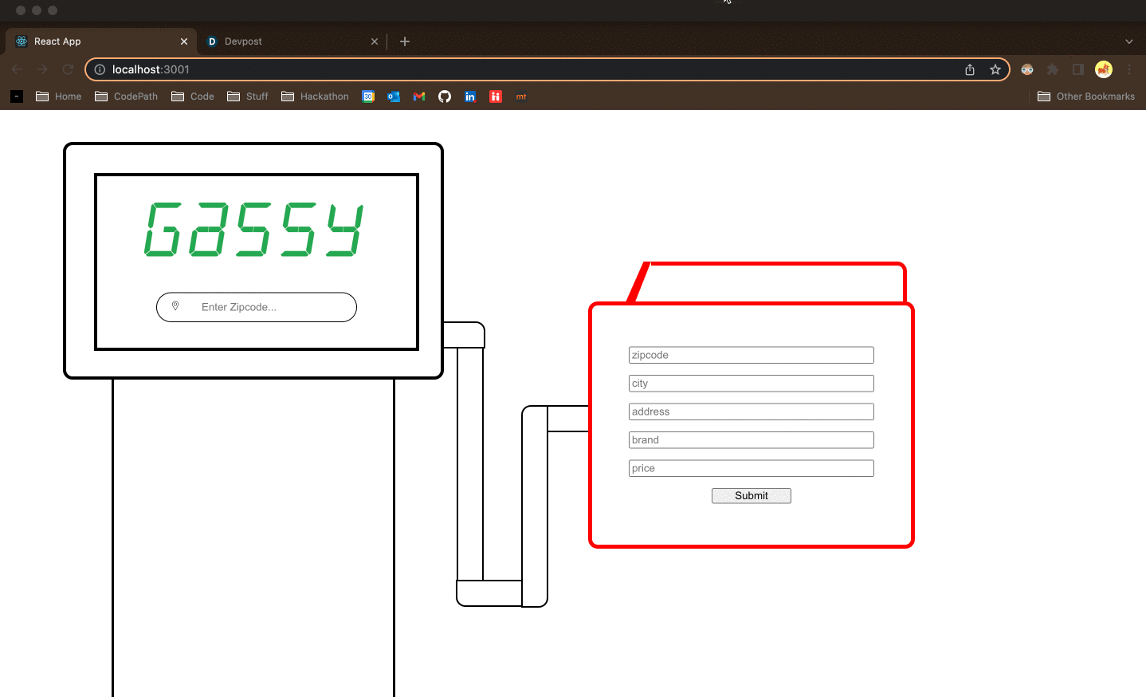Image resolution: width=1146 pixels, height=697 pixels.
Task: Focus the price input field
Action: [751, 468]
